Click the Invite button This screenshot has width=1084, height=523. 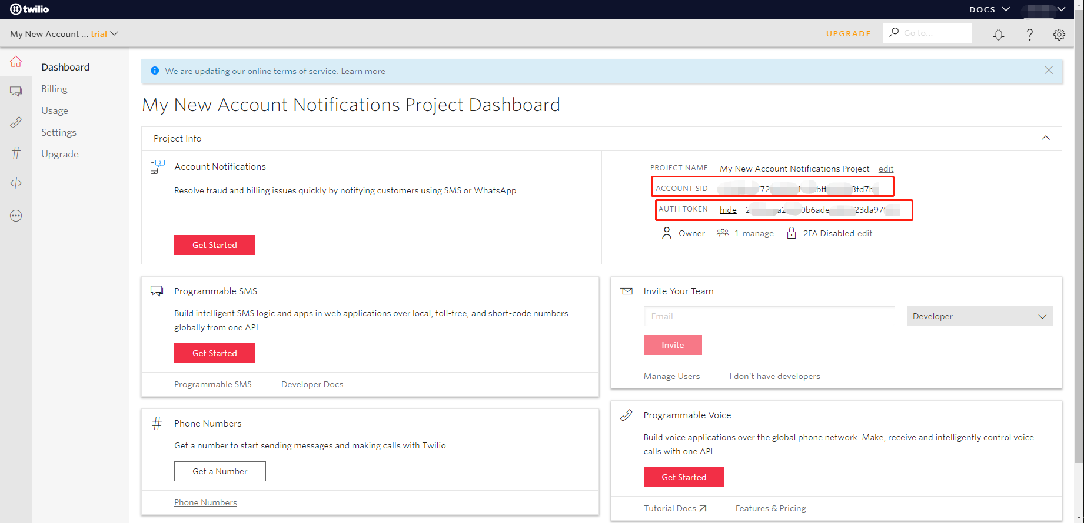673,345
